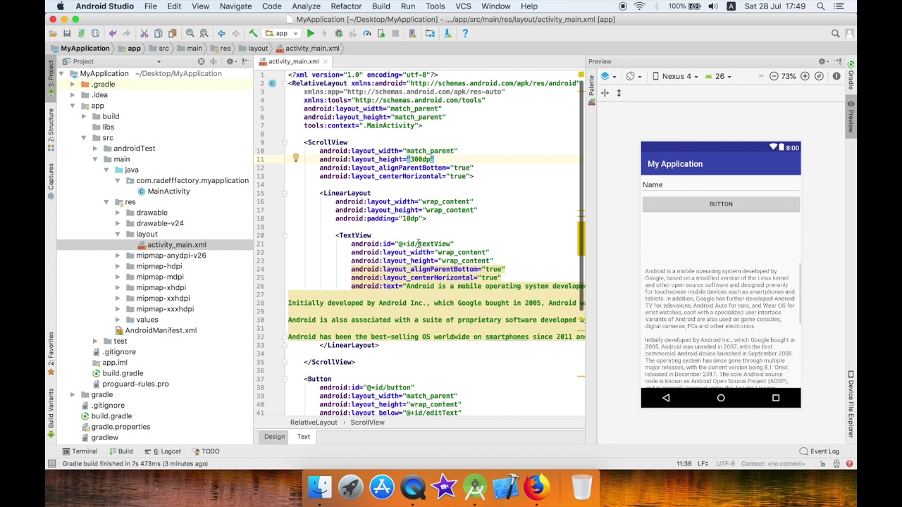The height and width of the screenshot is (507, 902).
Task: Open Project panel settings gear
Action: pyautogui.click(x=230, y=61)
